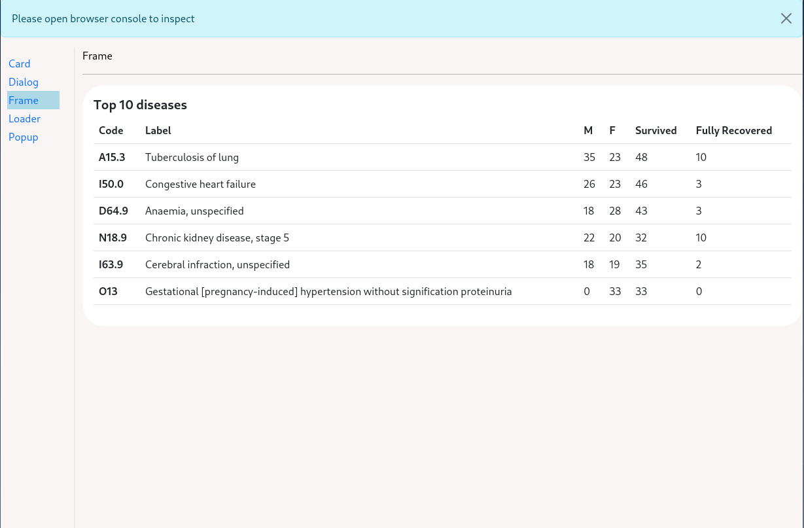The height and width of the screenshot is (528, 804).
Task: Click the Code column header
Action: 111,130
